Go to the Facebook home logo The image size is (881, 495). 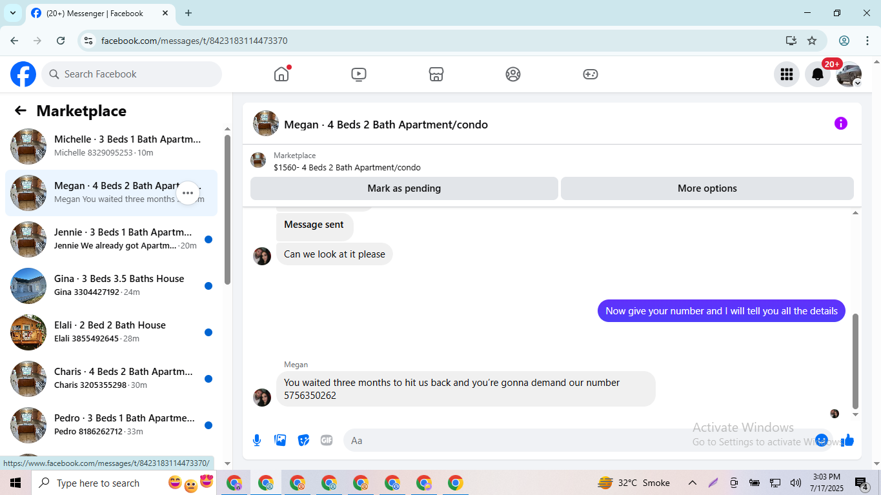tap(23, 74)
